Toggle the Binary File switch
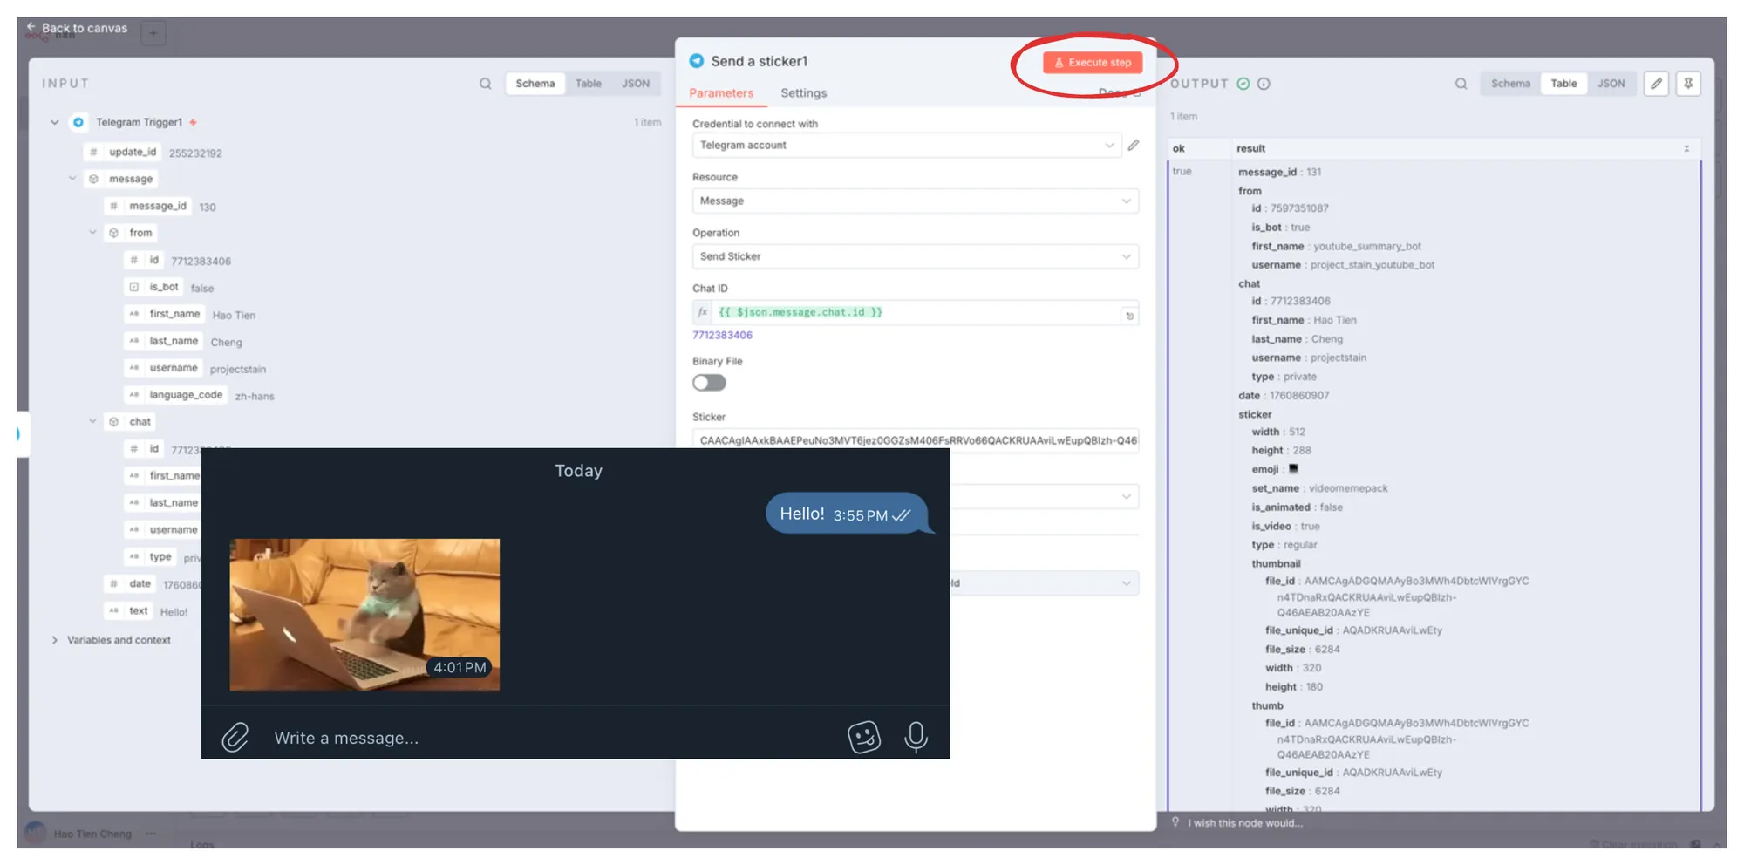The image size is (1744, 865). point(709,383)
